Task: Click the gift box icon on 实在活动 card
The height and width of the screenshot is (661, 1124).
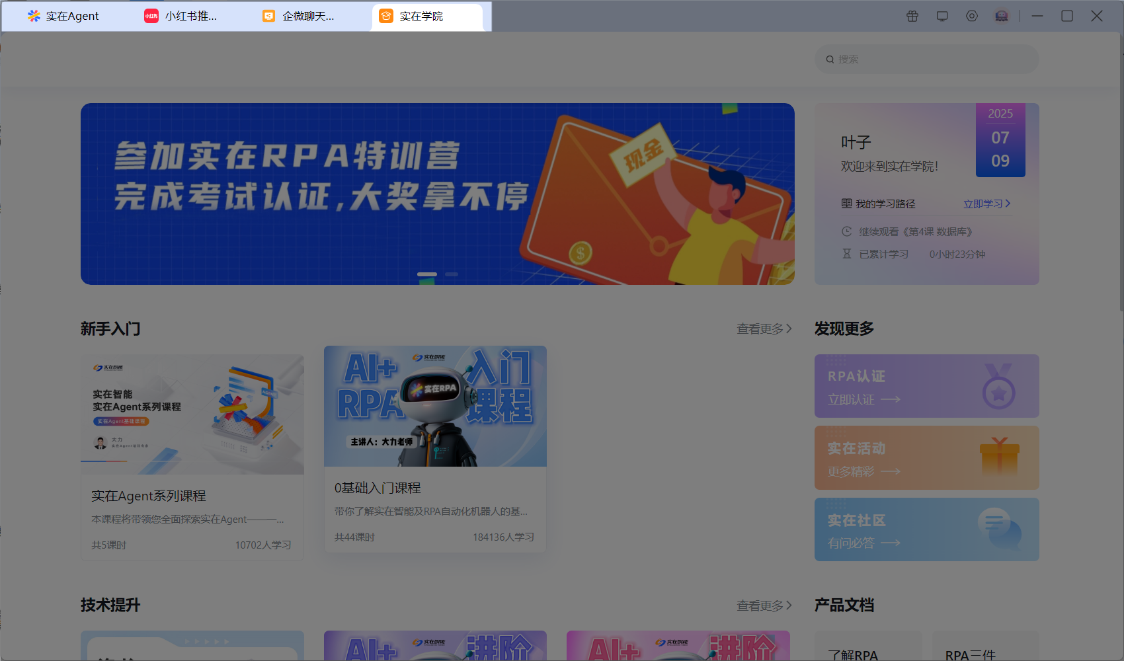Action: click(1000, 456)
